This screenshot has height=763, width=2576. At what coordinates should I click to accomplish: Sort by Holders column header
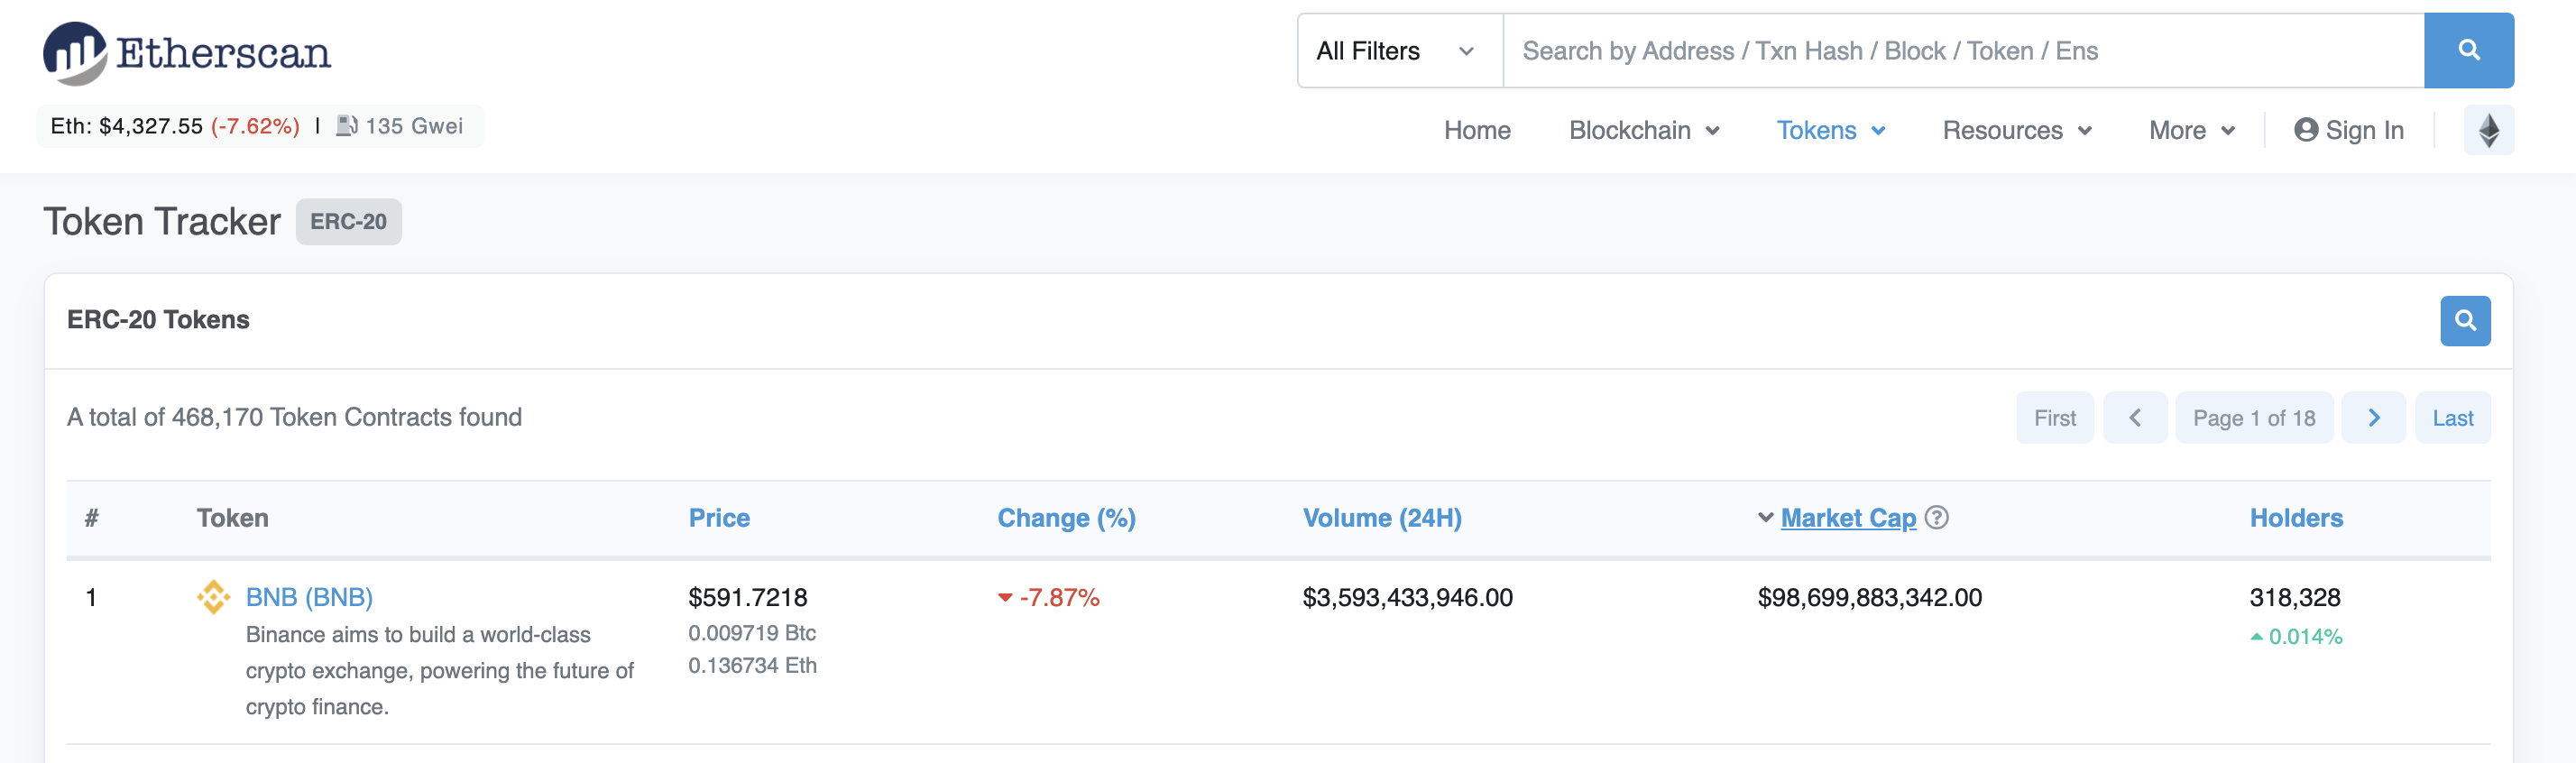[x=2296, y=518]
